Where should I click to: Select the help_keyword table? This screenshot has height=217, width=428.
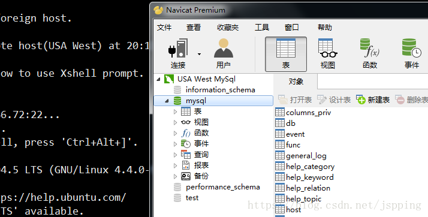tap(310, 177)
